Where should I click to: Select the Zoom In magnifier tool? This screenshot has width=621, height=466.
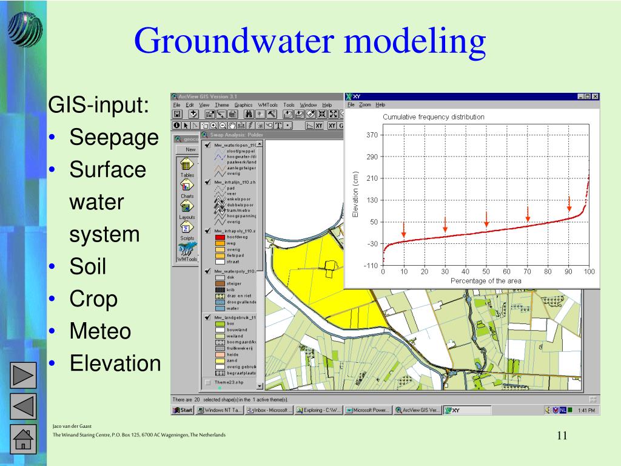pyautogui.click(x=213, y=125)
